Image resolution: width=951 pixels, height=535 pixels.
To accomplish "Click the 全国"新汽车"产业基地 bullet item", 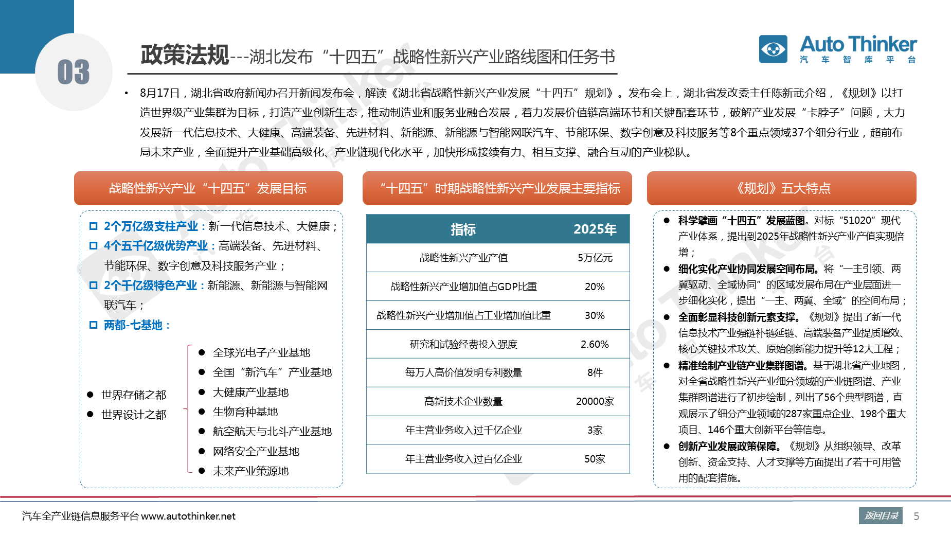I will (x=273, y=372).
